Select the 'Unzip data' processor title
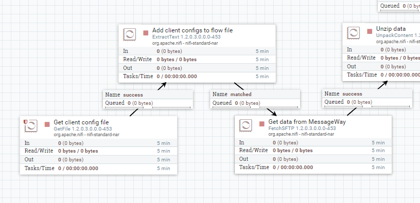 [x=391, y=29]
